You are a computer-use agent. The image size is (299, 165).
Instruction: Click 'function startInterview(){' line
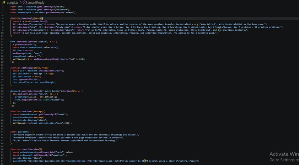(26, 149)
